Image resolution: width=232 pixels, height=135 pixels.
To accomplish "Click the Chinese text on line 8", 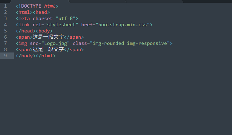I will 48,49.
